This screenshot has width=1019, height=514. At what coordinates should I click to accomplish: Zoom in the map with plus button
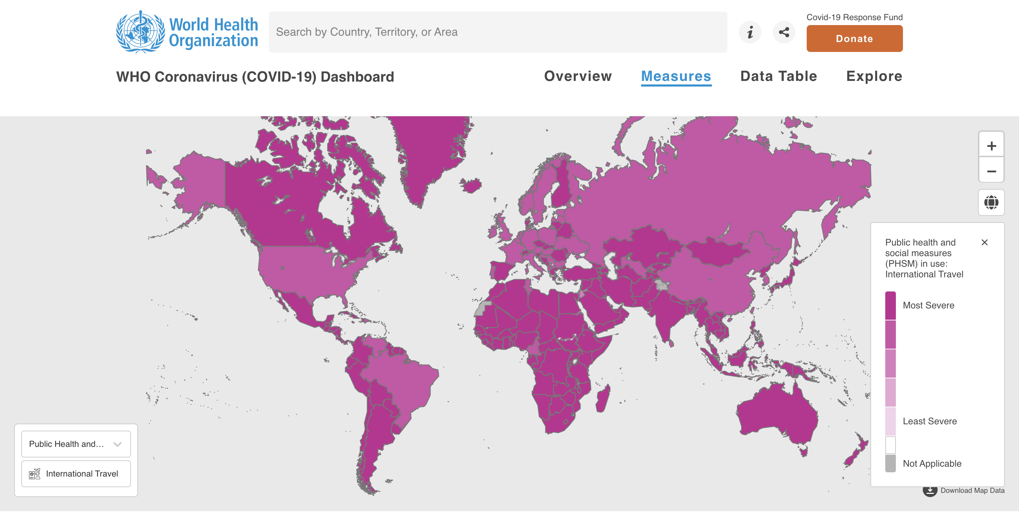pos(991,146)
